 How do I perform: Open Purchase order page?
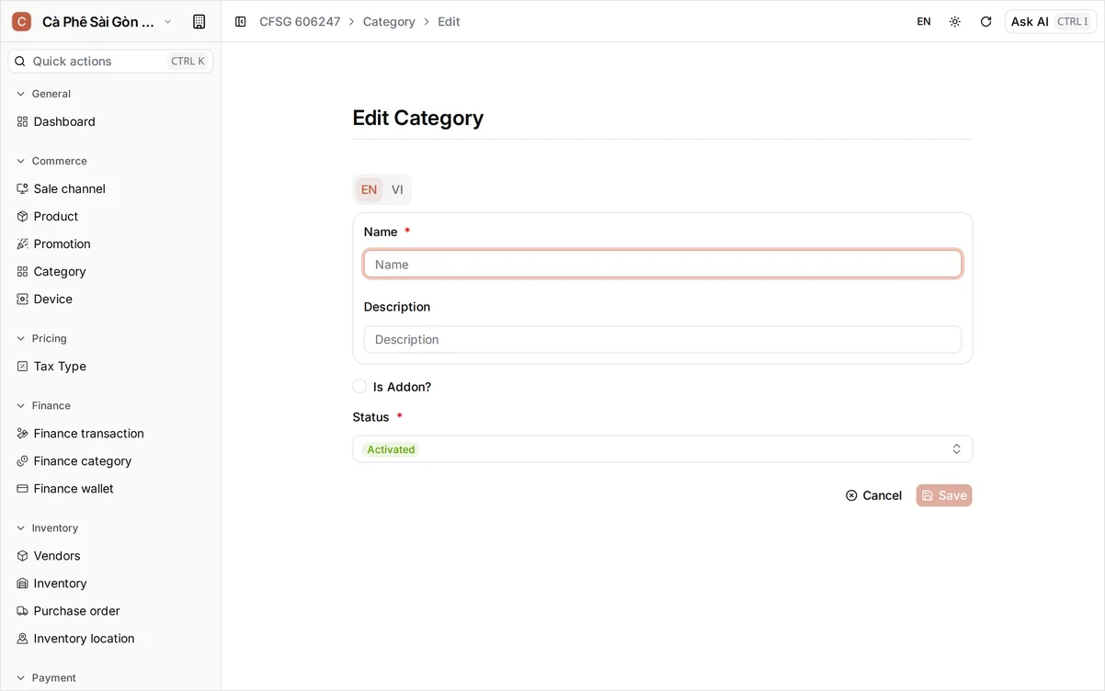click(x=76, y=610)
